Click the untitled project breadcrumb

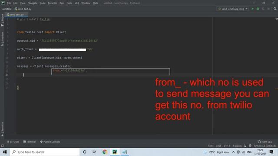[7, 9]
